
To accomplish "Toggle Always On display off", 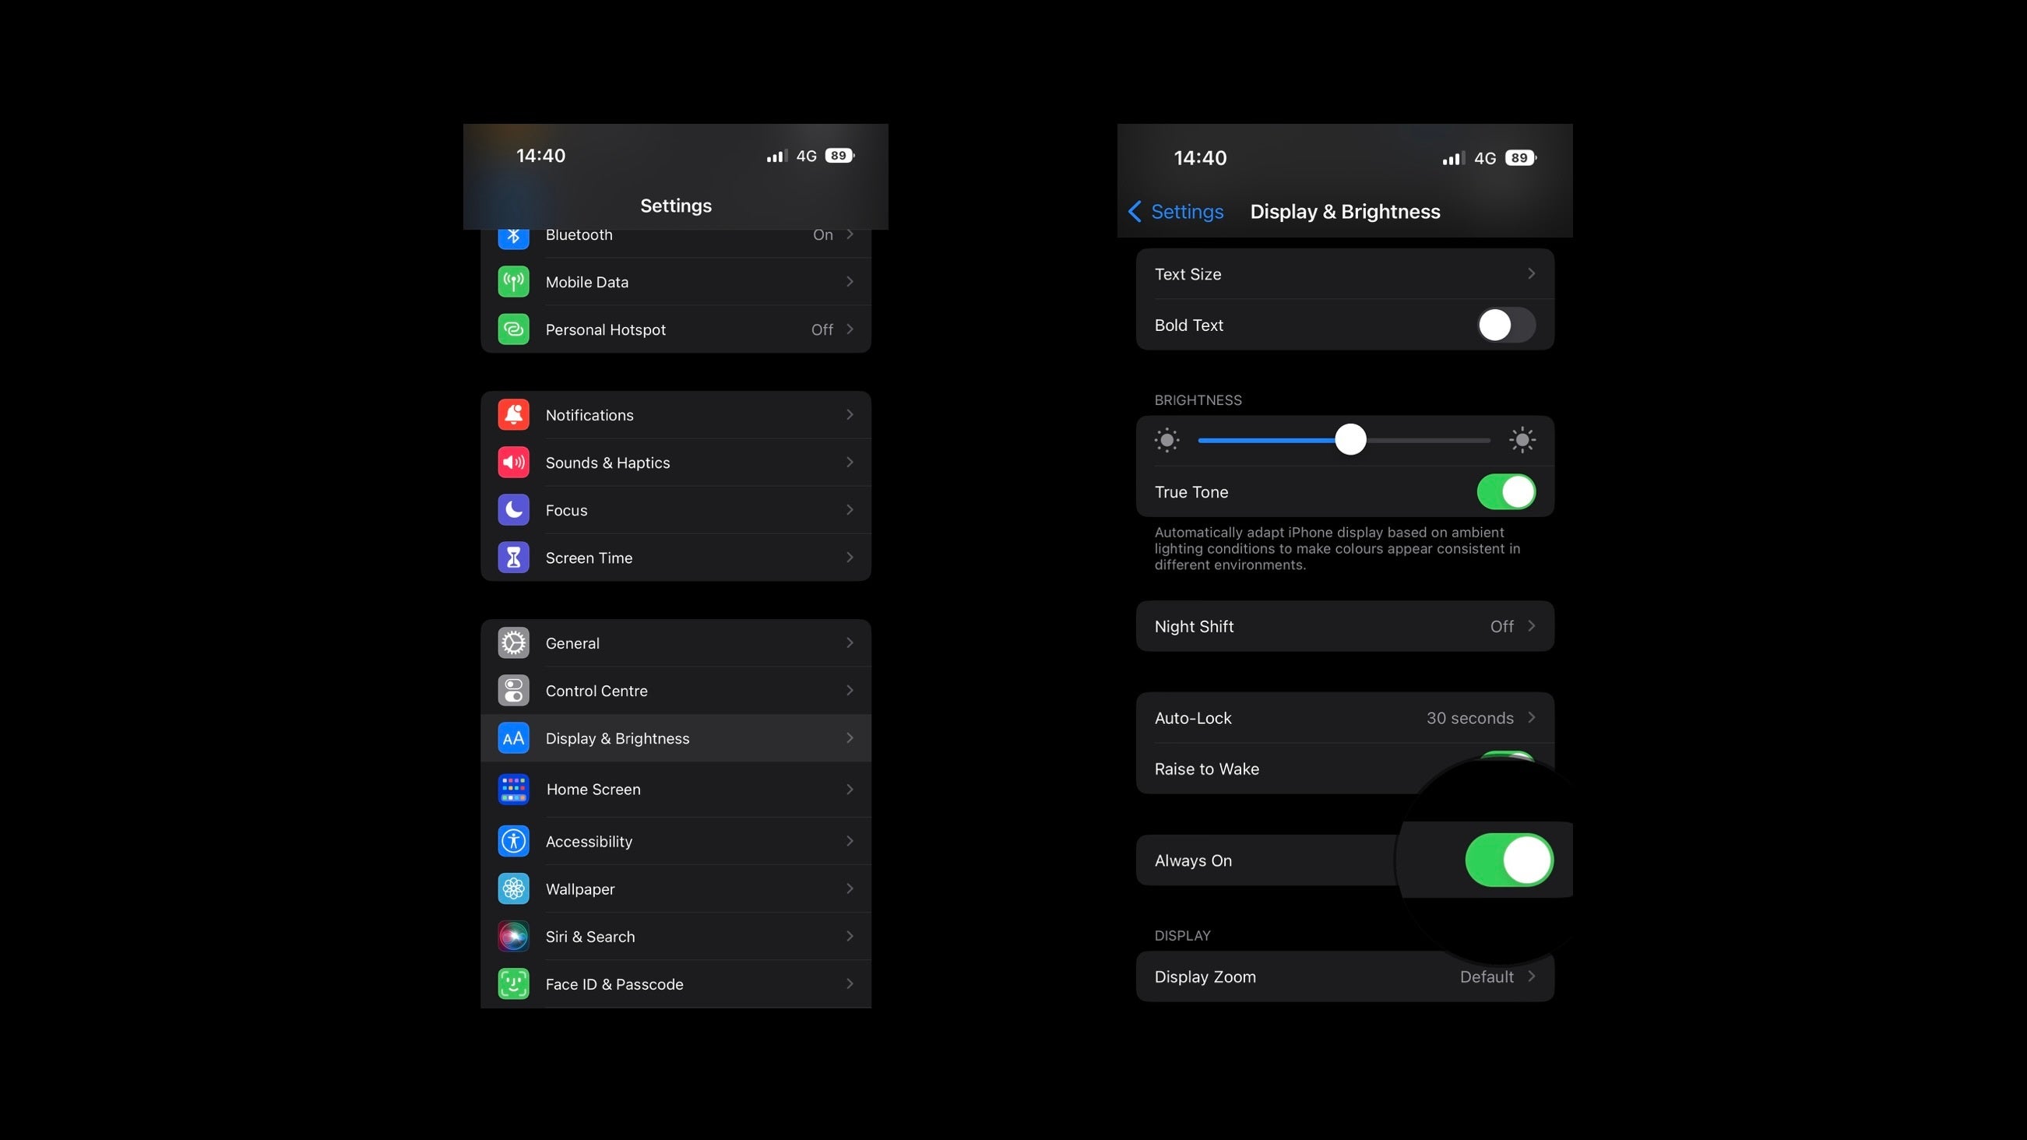I will coord(1506,859).
